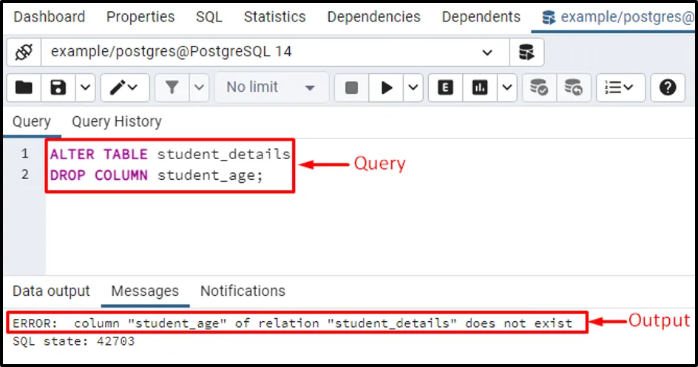The height and width of the screenshot is (367, 698).
Task: Run Explain on the query
Action: pyautogui.click(x=444, y=87)
